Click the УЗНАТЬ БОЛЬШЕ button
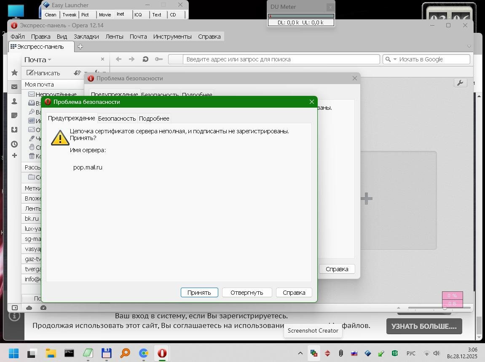The height and width of the screenshot is (362, 485). point(424,326)
